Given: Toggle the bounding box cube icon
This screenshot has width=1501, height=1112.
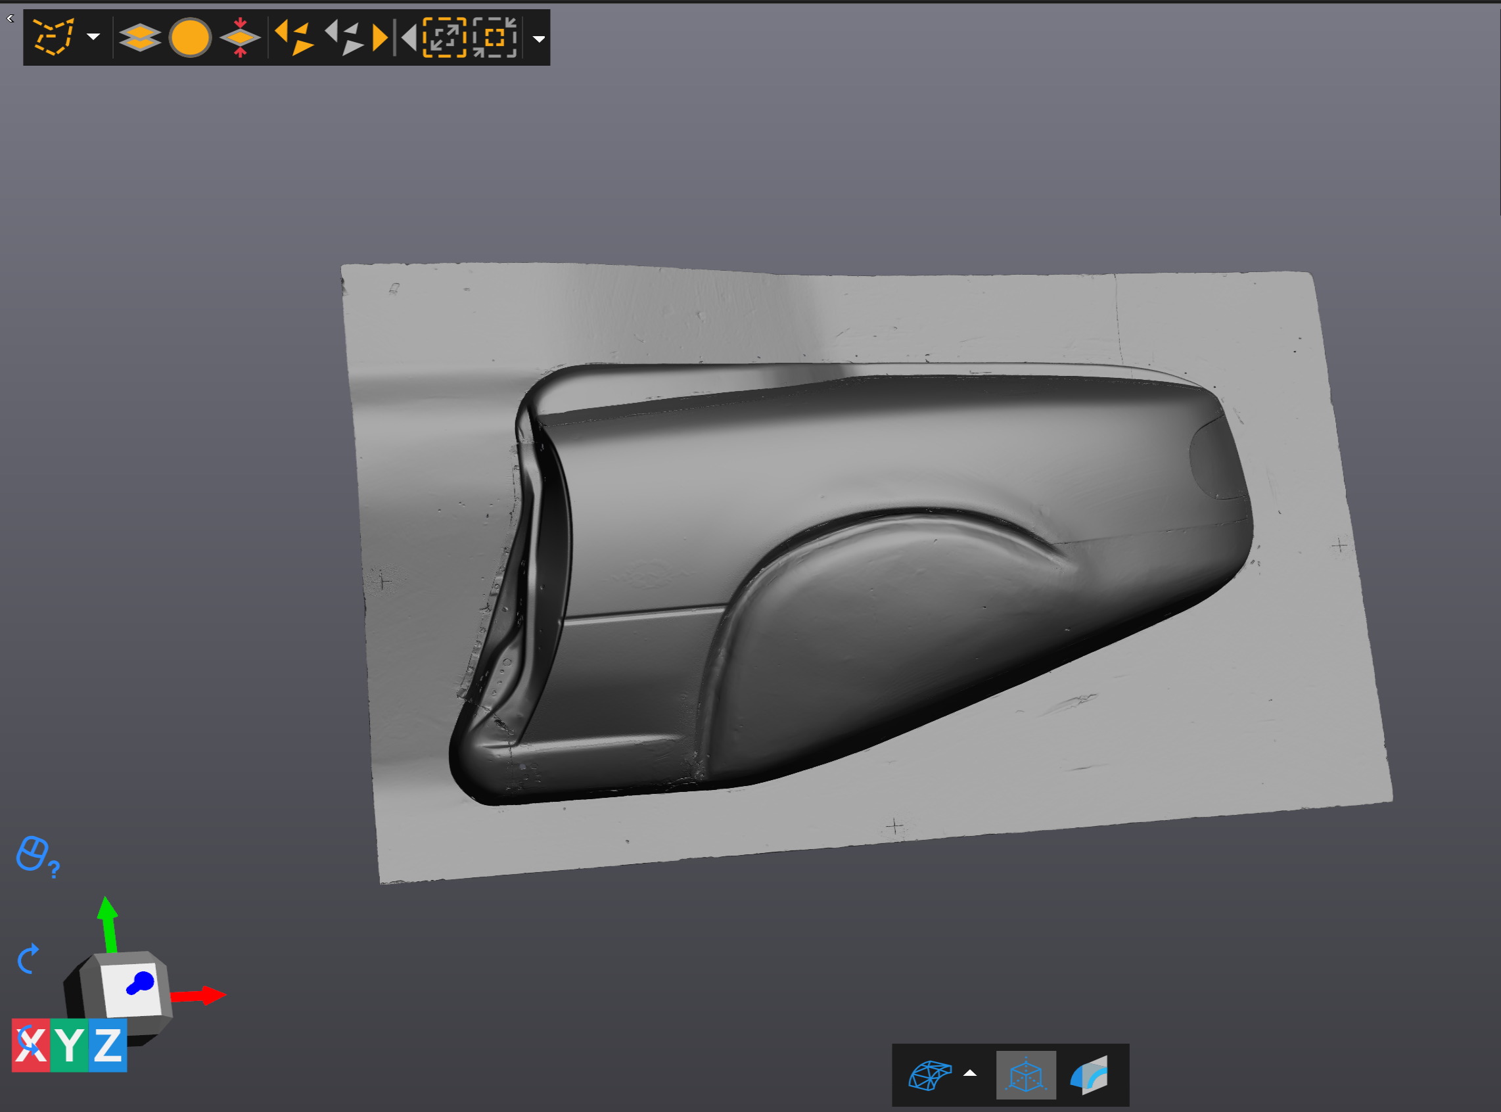Looking at the screenshot, I should (x=1026, y=1075).
